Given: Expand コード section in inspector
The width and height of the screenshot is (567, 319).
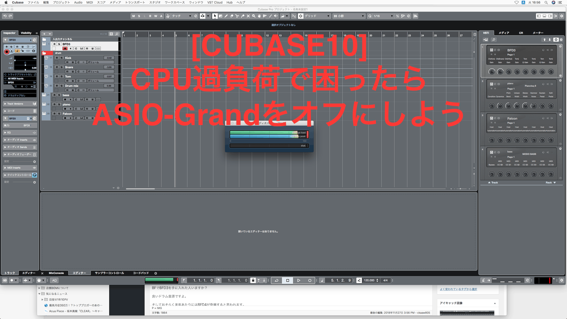Looking at the screenshot, I should 5,111.
